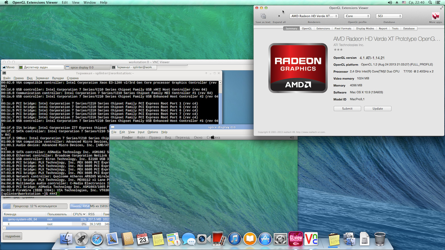The height and width of the screenshot is (250, 445).
Task: Open Справка menu in Терминал window
Action: tap(73, 78)
